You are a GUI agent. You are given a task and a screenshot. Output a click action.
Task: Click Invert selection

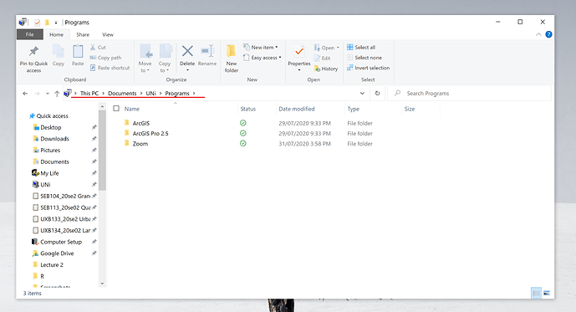(368, 68)
